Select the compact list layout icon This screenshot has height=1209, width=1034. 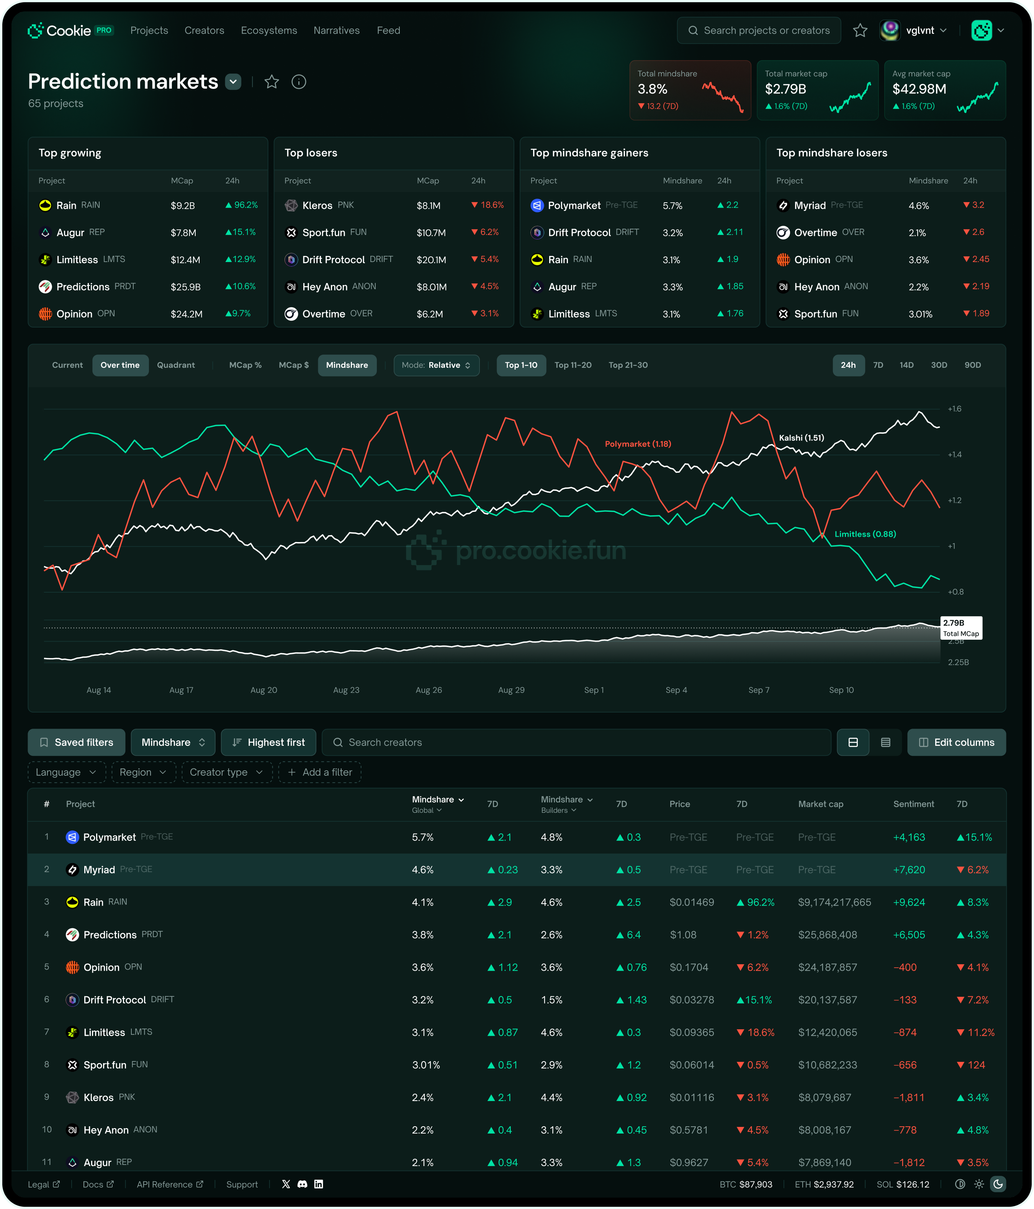[x=886, y=743]
